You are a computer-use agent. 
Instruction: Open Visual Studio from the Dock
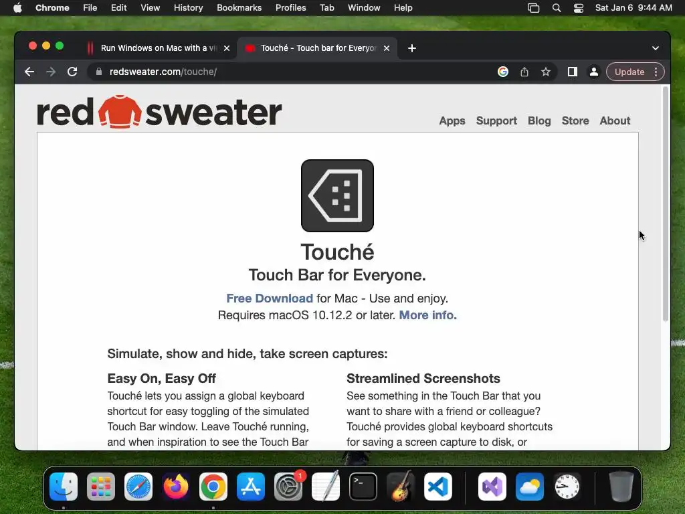pos(492,487)
